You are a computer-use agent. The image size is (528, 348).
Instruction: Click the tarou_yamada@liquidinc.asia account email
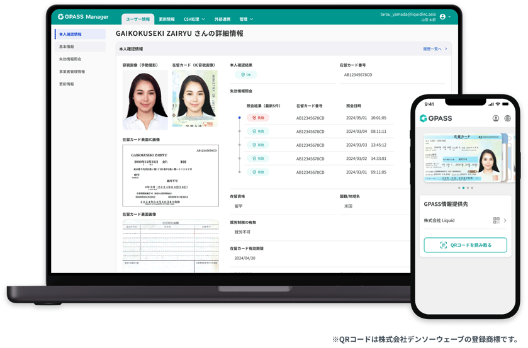[x=408, y=14]
